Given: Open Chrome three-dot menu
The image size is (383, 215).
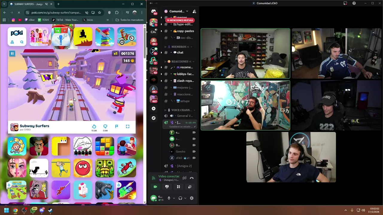Looking at the screenshot, I should (142, 13).
